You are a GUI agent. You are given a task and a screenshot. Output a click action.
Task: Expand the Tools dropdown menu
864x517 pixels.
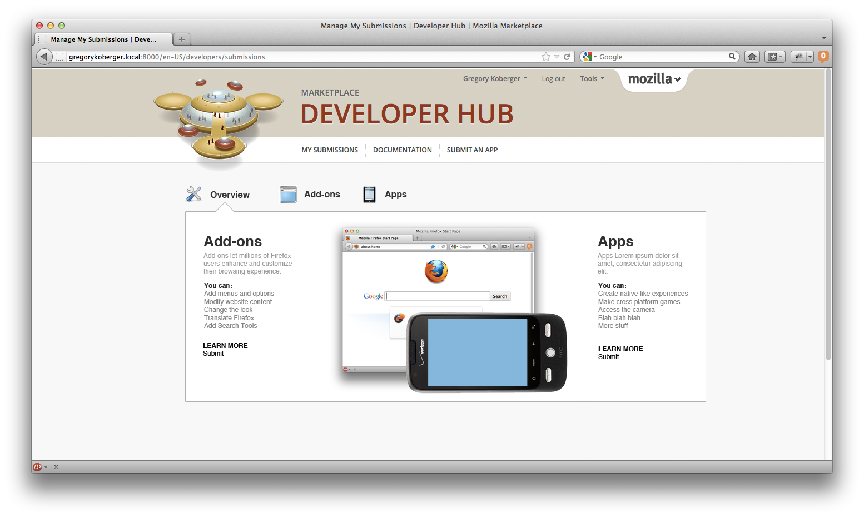coord(592,78)
